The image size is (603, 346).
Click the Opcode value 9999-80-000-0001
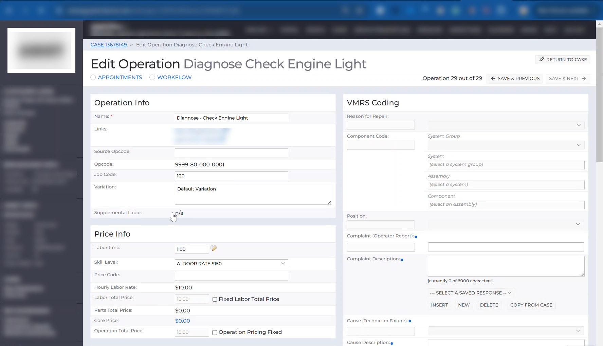coord(200,165)
